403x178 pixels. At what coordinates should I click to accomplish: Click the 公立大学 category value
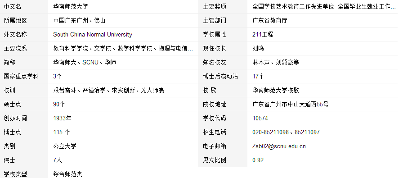(65, 146)
